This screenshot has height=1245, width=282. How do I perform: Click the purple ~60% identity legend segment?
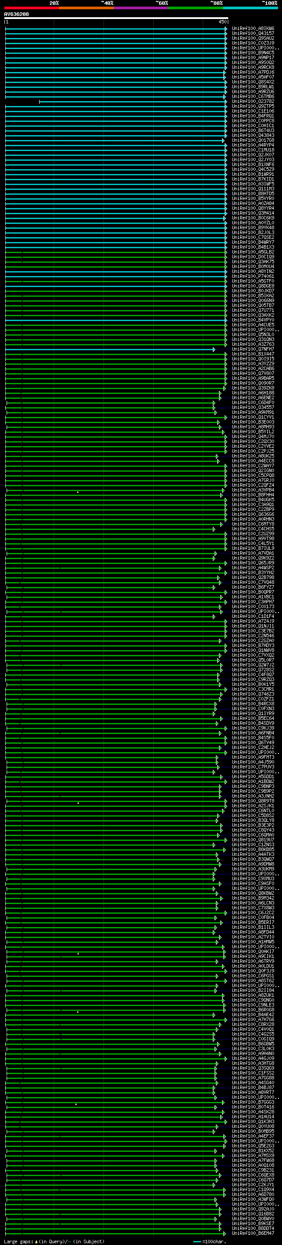click(141, 8)
